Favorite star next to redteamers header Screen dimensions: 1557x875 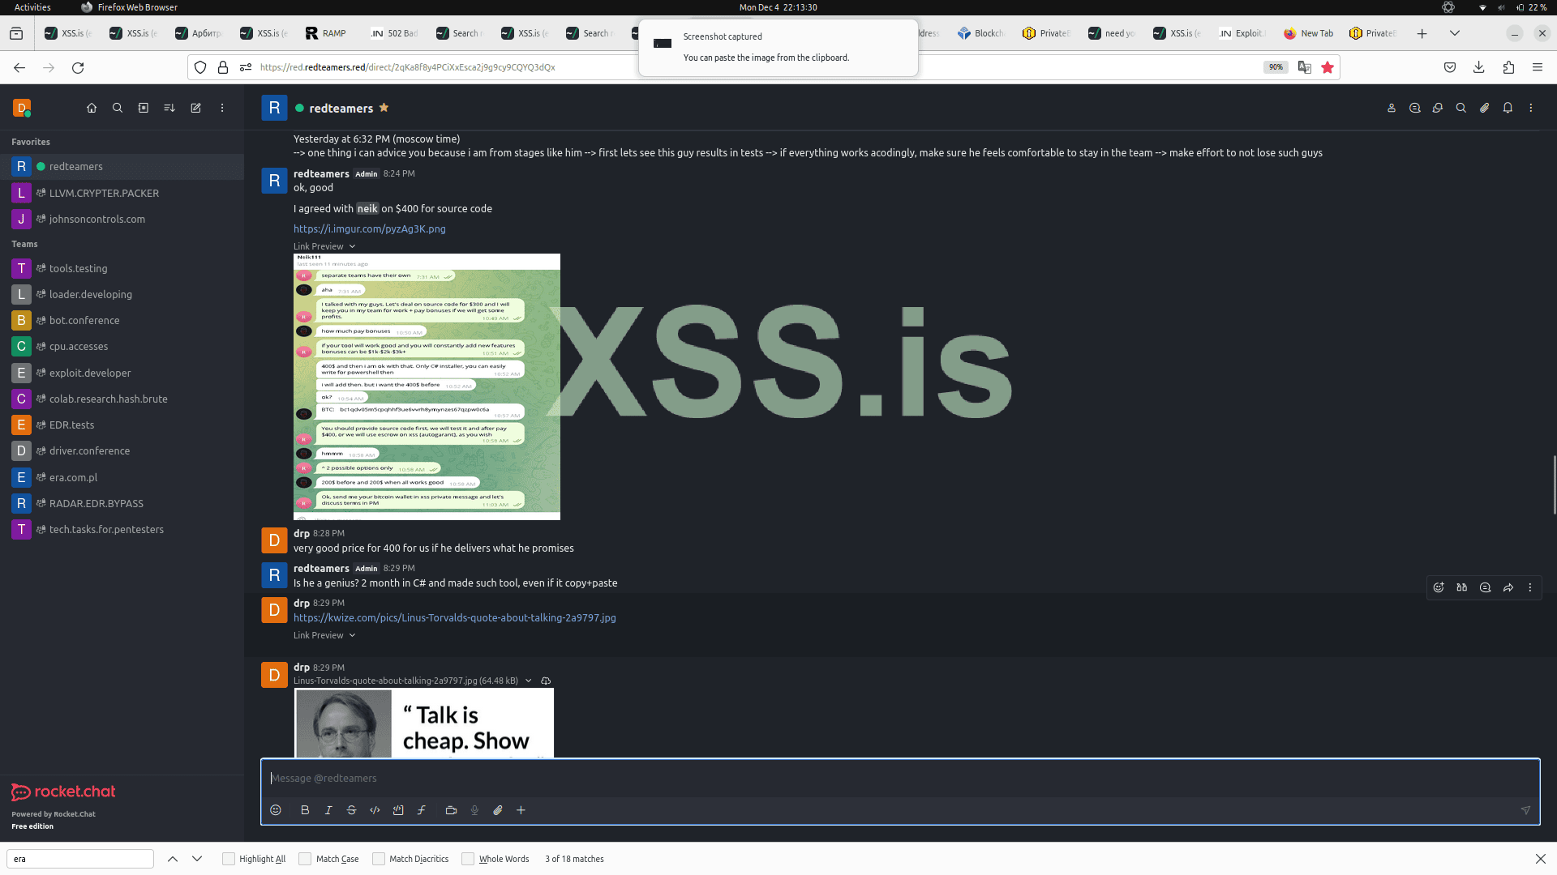click(384, 108)
